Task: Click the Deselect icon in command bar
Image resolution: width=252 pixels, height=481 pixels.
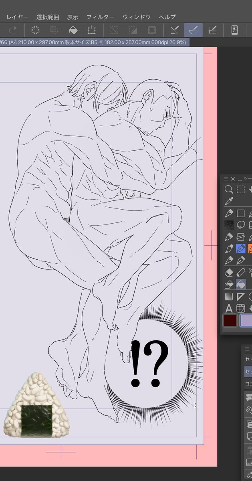Action: point(115,30)
